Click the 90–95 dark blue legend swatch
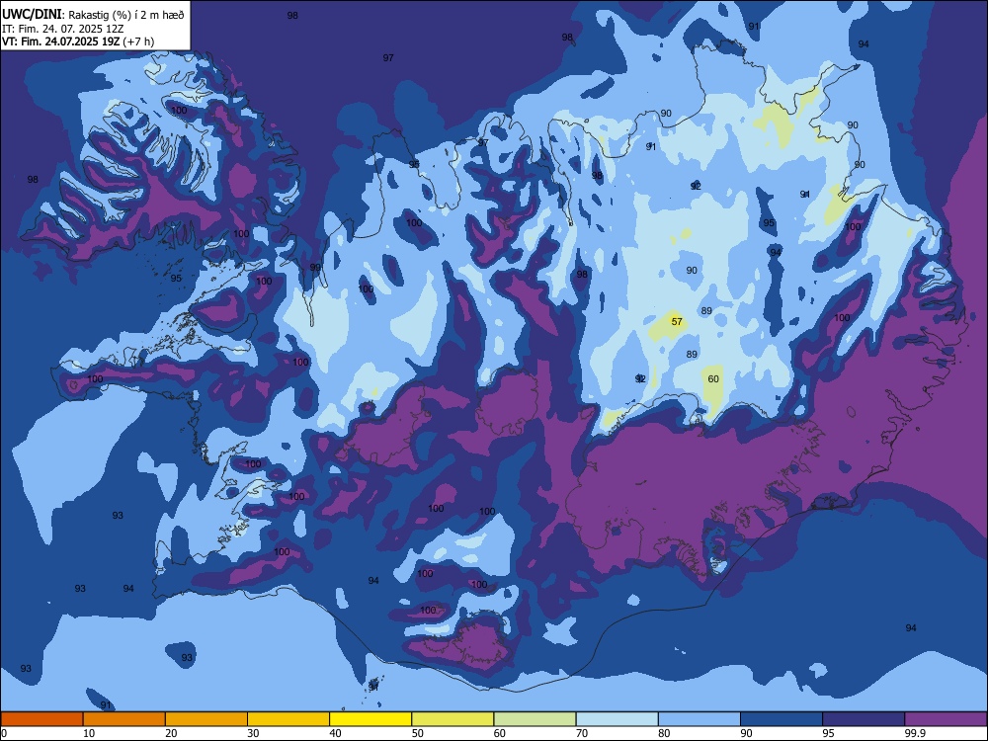Screen dimensions: 988x741 [x=782, y=719]
